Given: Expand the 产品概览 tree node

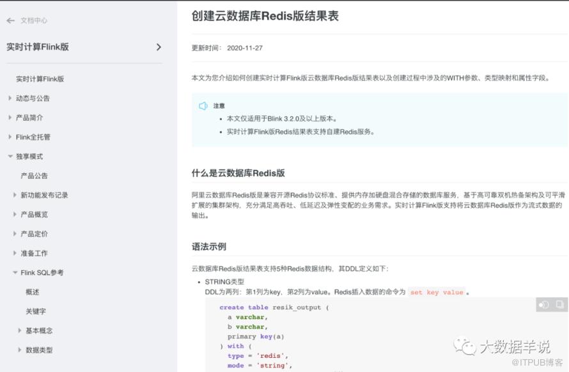Looking at the screenshot, I should click(15, 214).
